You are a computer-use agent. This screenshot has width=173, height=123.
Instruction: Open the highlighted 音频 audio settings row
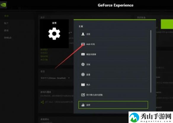pos(113,105)
